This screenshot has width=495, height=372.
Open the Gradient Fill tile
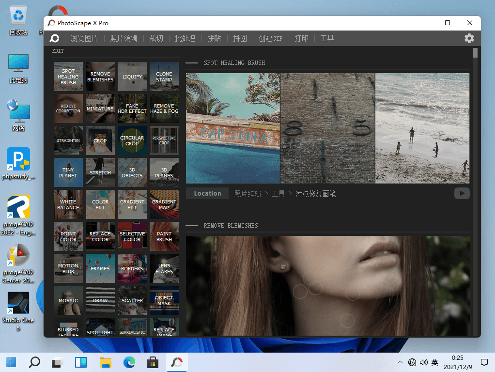pyautogui.click(x=132, y=204)
